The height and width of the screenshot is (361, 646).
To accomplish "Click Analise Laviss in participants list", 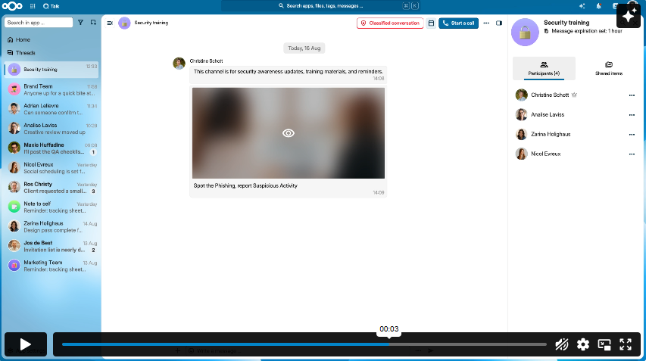I will tap(548, 115).
